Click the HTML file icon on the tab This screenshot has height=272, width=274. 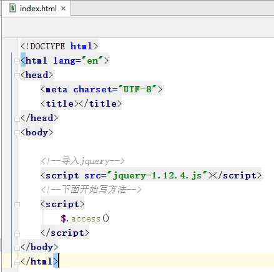pyautogui.click(x=12, y=8)
